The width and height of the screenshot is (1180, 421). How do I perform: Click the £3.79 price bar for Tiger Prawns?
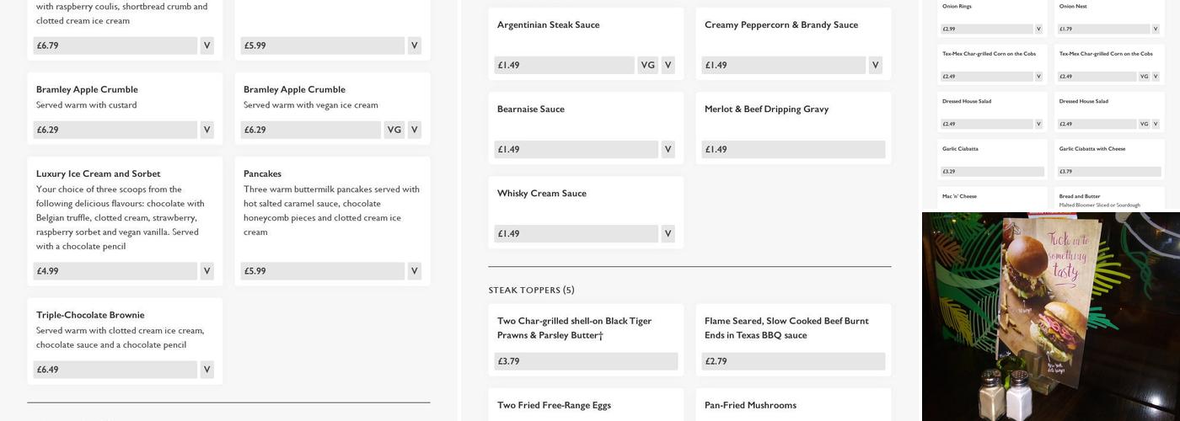(x=586, y=361)
